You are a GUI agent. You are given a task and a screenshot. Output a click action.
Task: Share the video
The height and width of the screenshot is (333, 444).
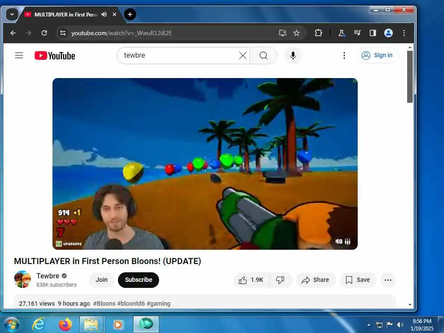click(x=316, y=280)
